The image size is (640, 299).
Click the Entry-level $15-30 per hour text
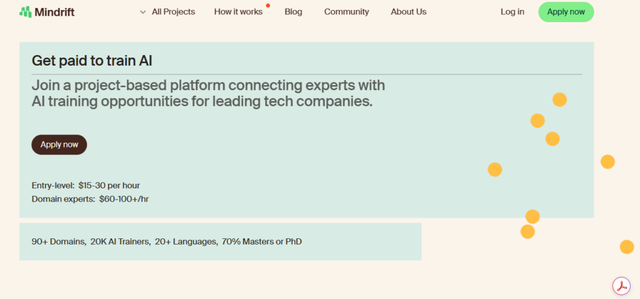pyautogui.click(x=86, y=185)
